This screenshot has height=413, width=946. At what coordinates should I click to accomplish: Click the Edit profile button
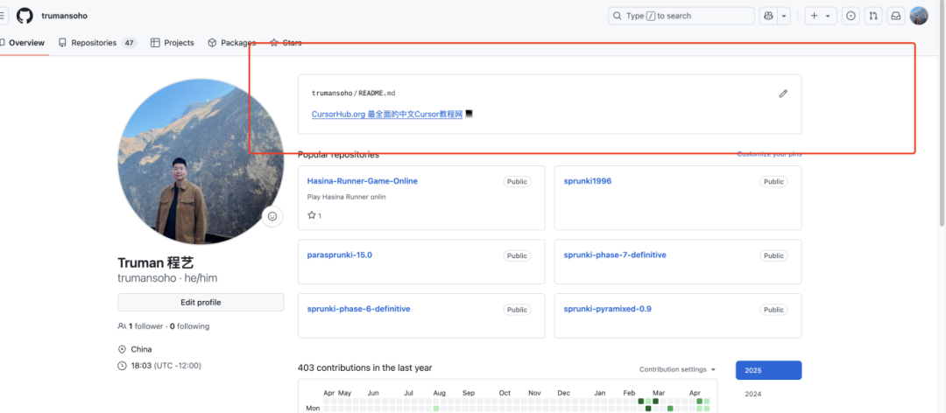201,303
